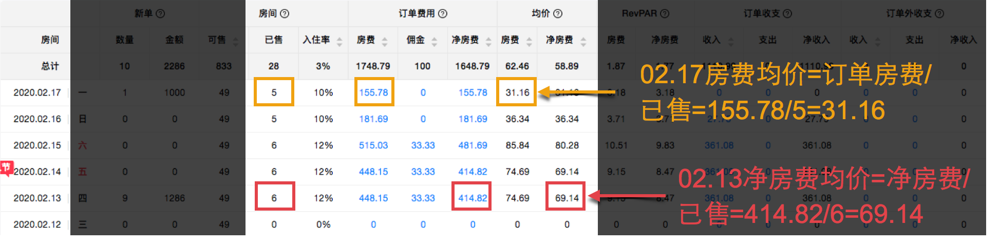Open 515.03 room fee link for 02.15
Screen dimensions: 1000x244
pyautogui.click(x=373, y=145)
